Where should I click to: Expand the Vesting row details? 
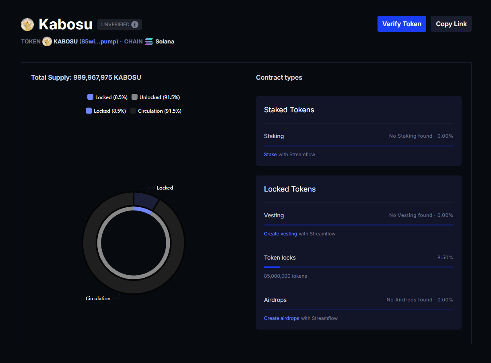tap(274, 215)
